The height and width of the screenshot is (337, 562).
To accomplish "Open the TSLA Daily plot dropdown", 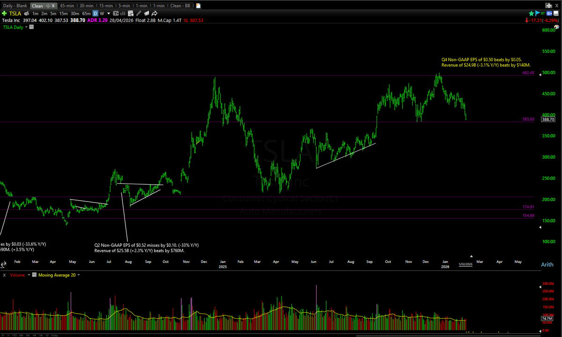I will click(26, 27).
